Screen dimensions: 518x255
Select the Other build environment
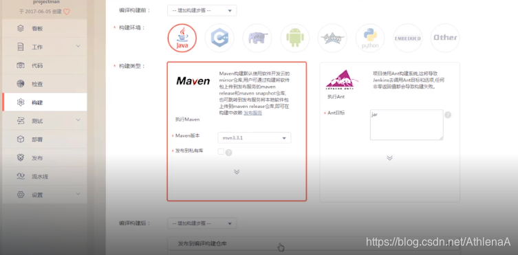(x=445, y=38)
